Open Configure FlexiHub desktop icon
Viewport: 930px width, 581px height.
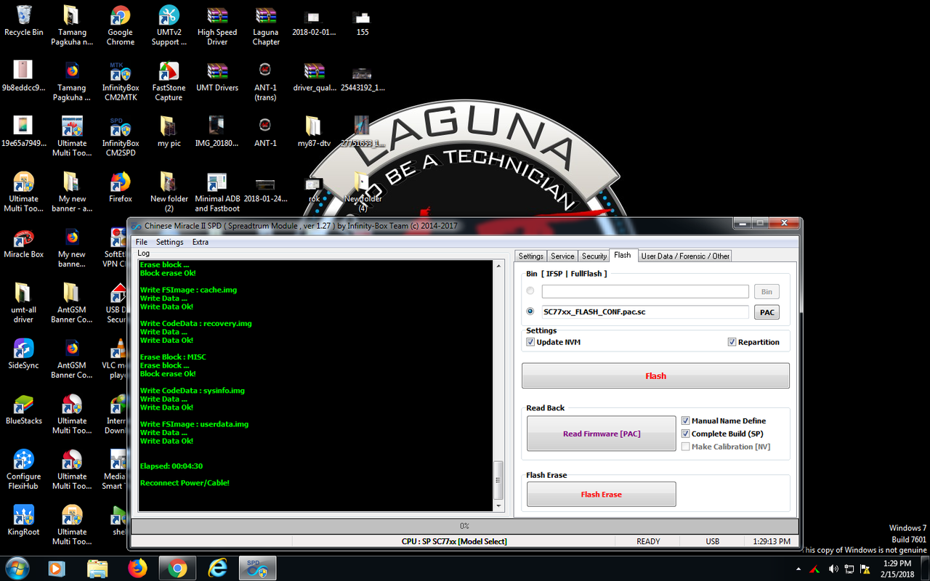tap(23, 470)
